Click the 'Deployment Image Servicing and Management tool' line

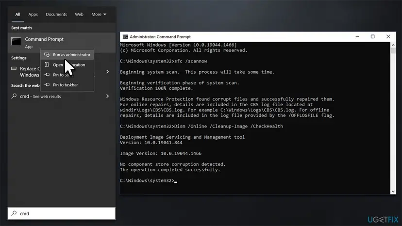click(x=182, y=137)
